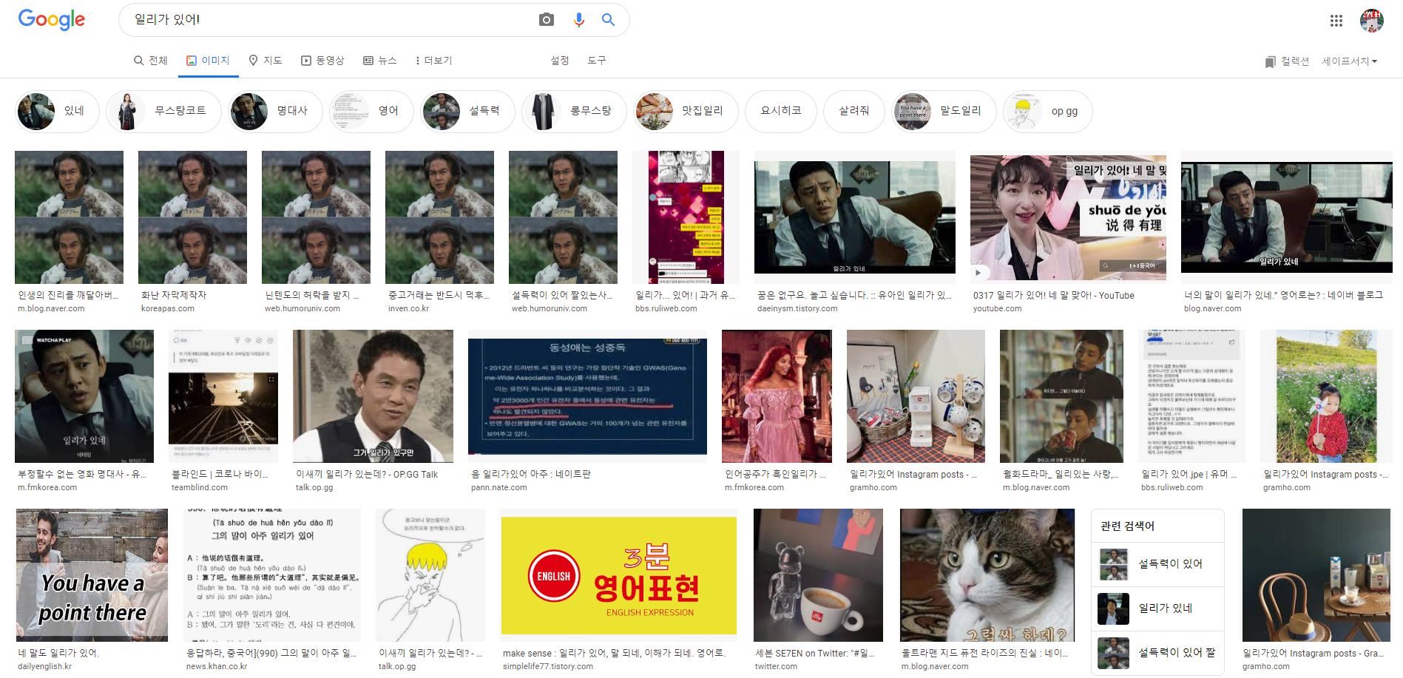Open the daeinysm.tistory.com 유아인 image

point(855,217)
